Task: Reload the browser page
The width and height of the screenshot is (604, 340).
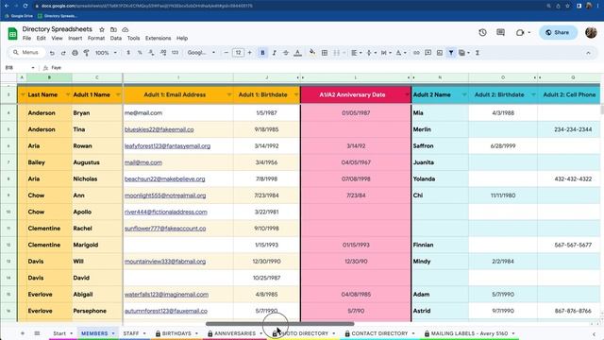Action: pyautogui.click(x=25, y=6)
